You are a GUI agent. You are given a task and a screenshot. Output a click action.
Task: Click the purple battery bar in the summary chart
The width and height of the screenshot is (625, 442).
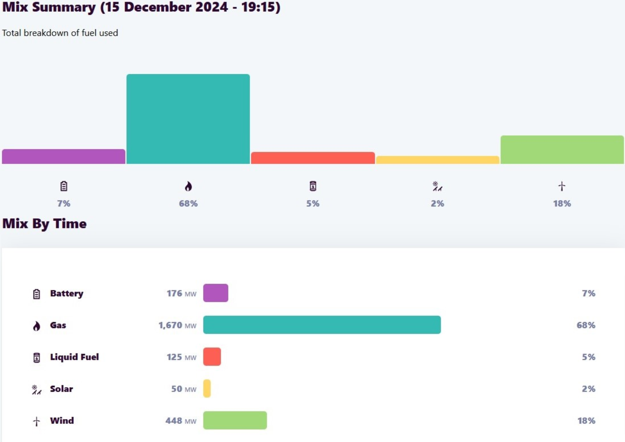64,156
